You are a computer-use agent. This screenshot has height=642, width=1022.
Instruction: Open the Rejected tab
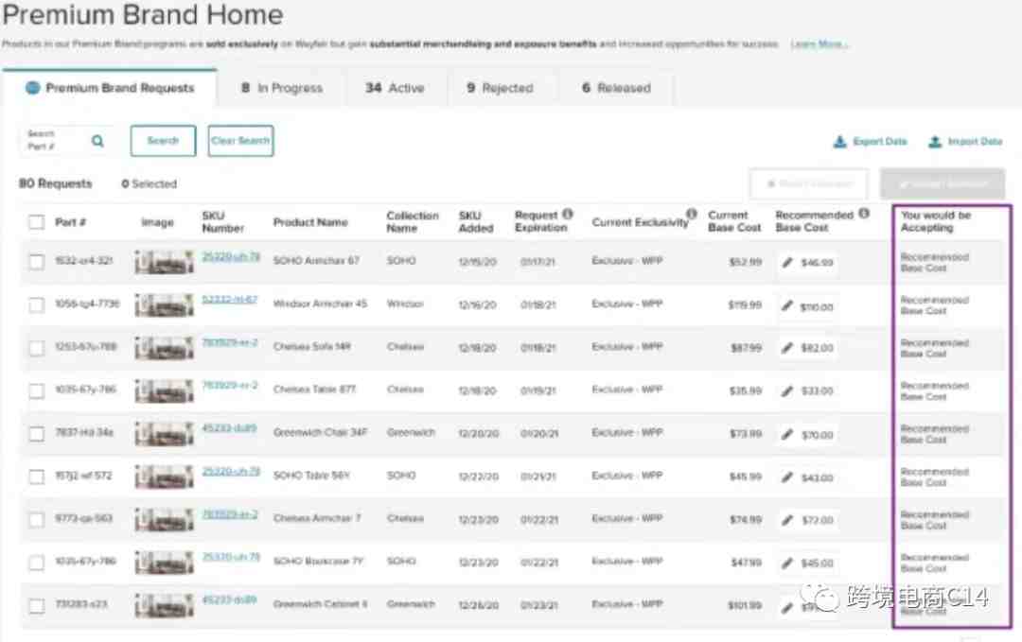500,88
